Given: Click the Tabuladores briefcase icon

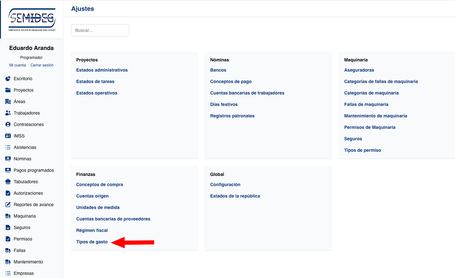Looking at the screenshot, I should pos(8,182).
